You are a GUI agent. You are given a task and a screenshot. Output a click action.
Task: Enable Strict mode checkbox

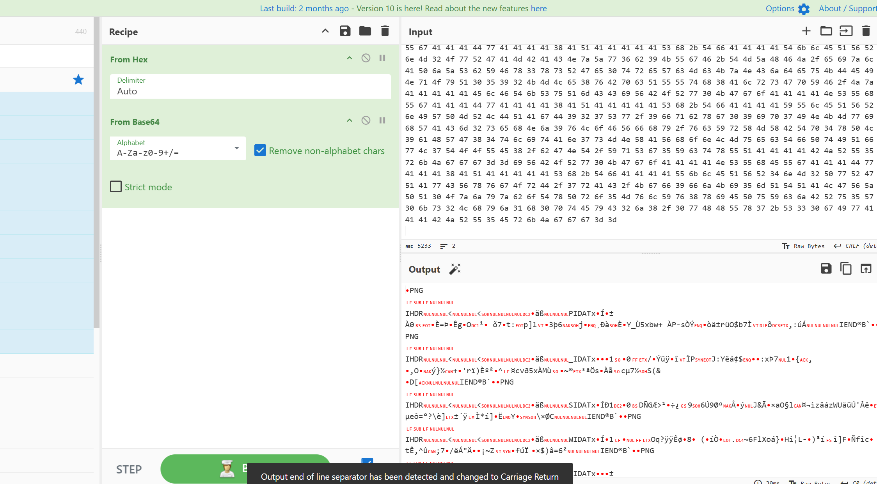pos(116,187)
